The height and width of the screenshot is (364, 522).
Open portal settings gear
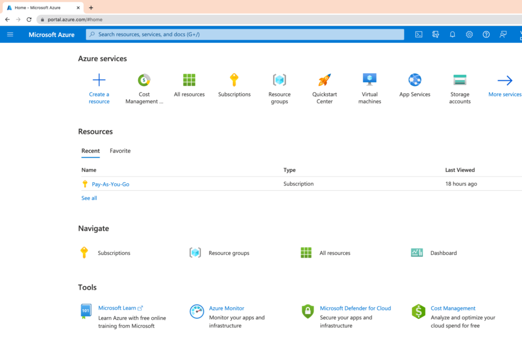[x=469, y=35]
